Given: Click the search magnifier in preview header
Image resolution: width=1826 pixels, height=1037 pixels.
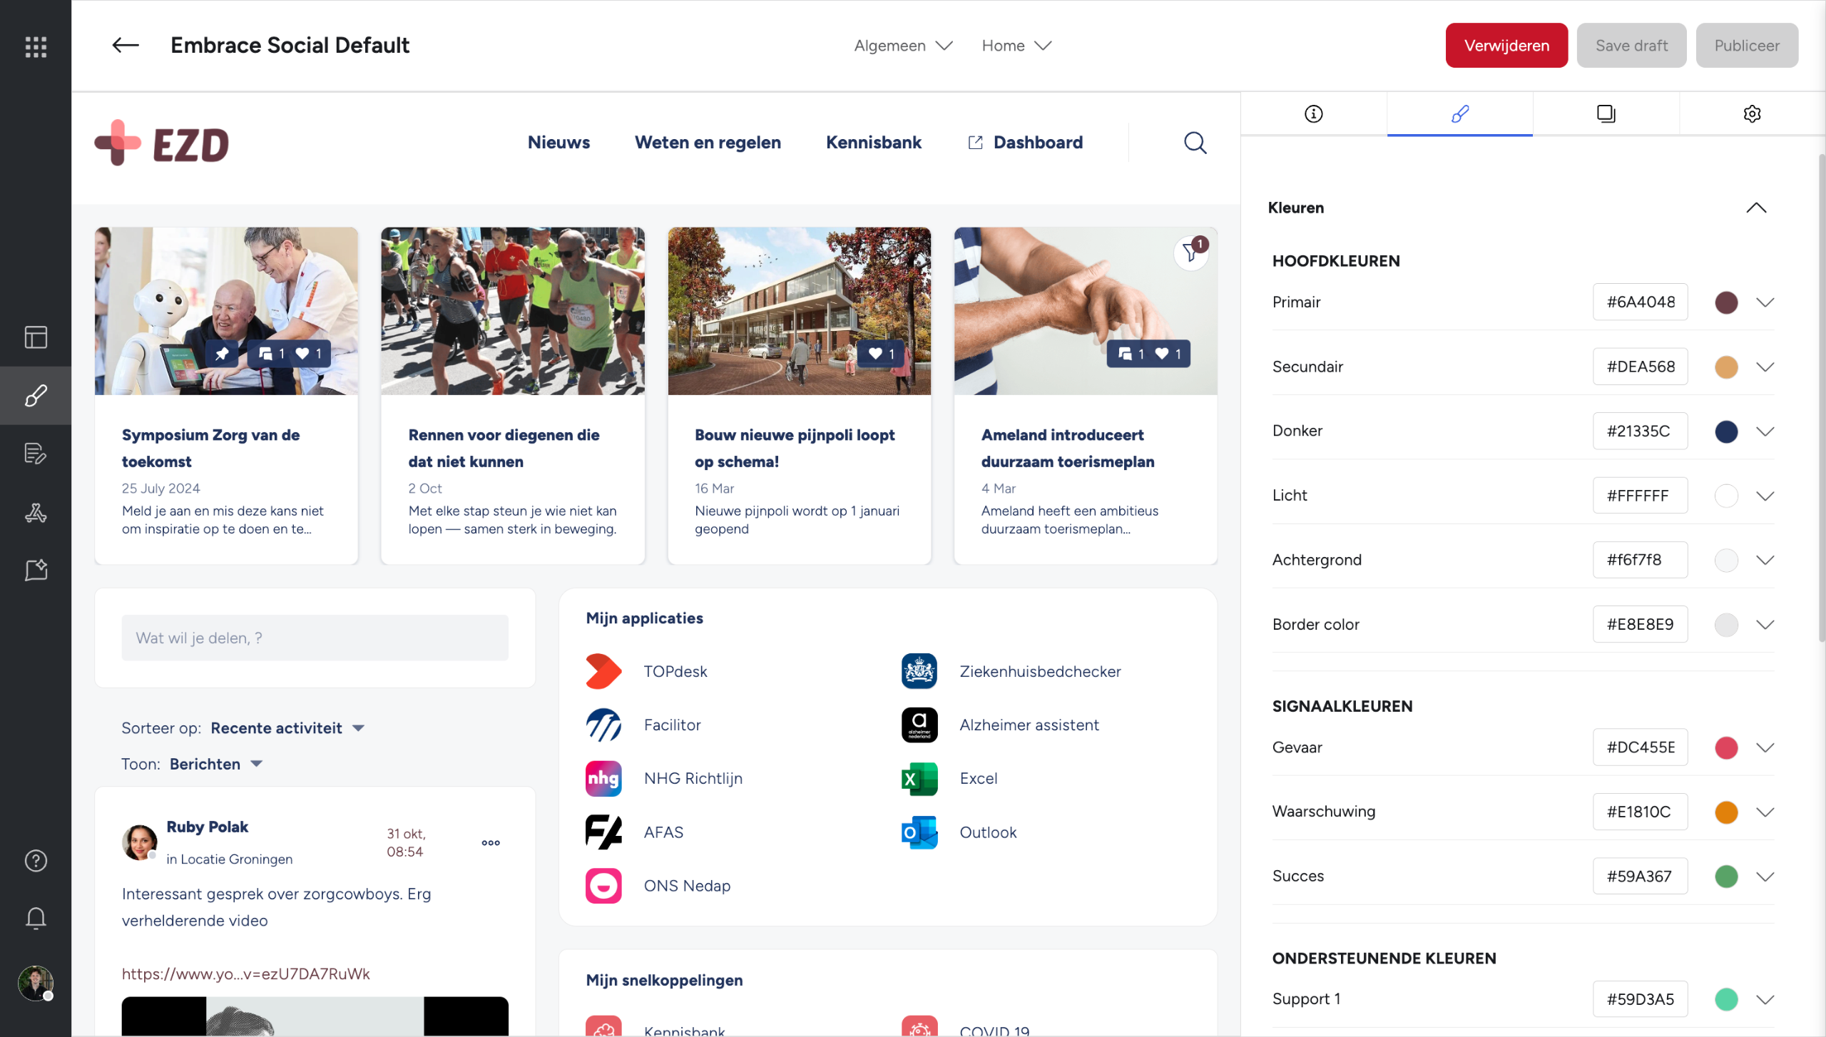Looking at the screenshot, I should click(1195, 143).
